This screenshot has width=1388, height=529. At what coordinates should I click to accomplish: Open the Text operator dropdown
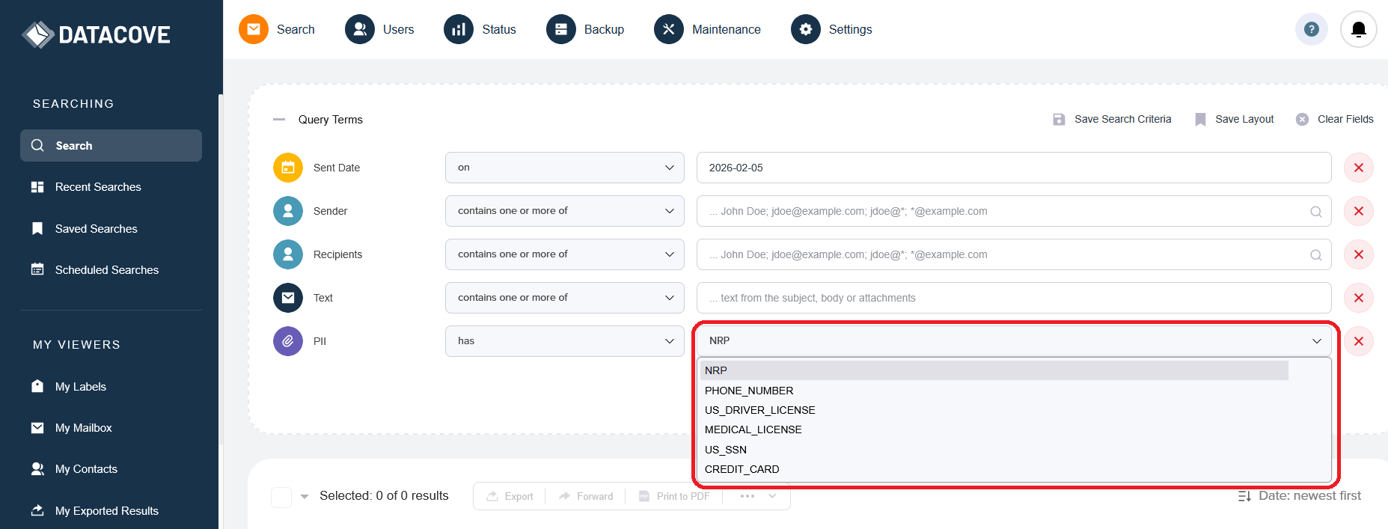coord(565,298)
